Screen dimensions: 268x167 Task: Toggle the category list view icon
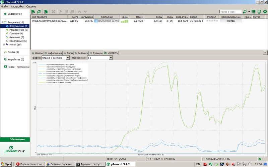tap(254, 12)
